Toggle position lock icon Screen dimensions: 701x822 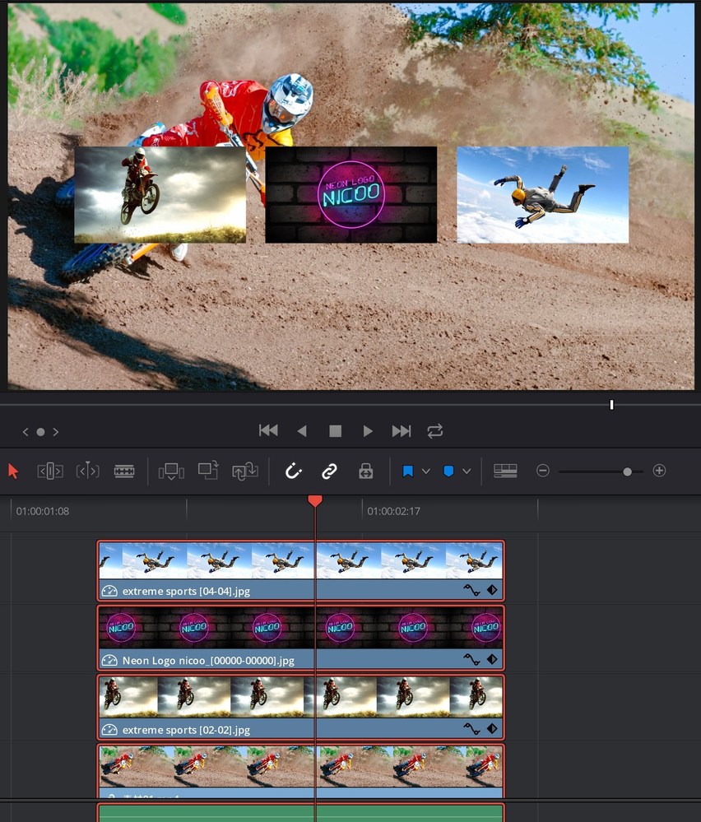point(366,471)
